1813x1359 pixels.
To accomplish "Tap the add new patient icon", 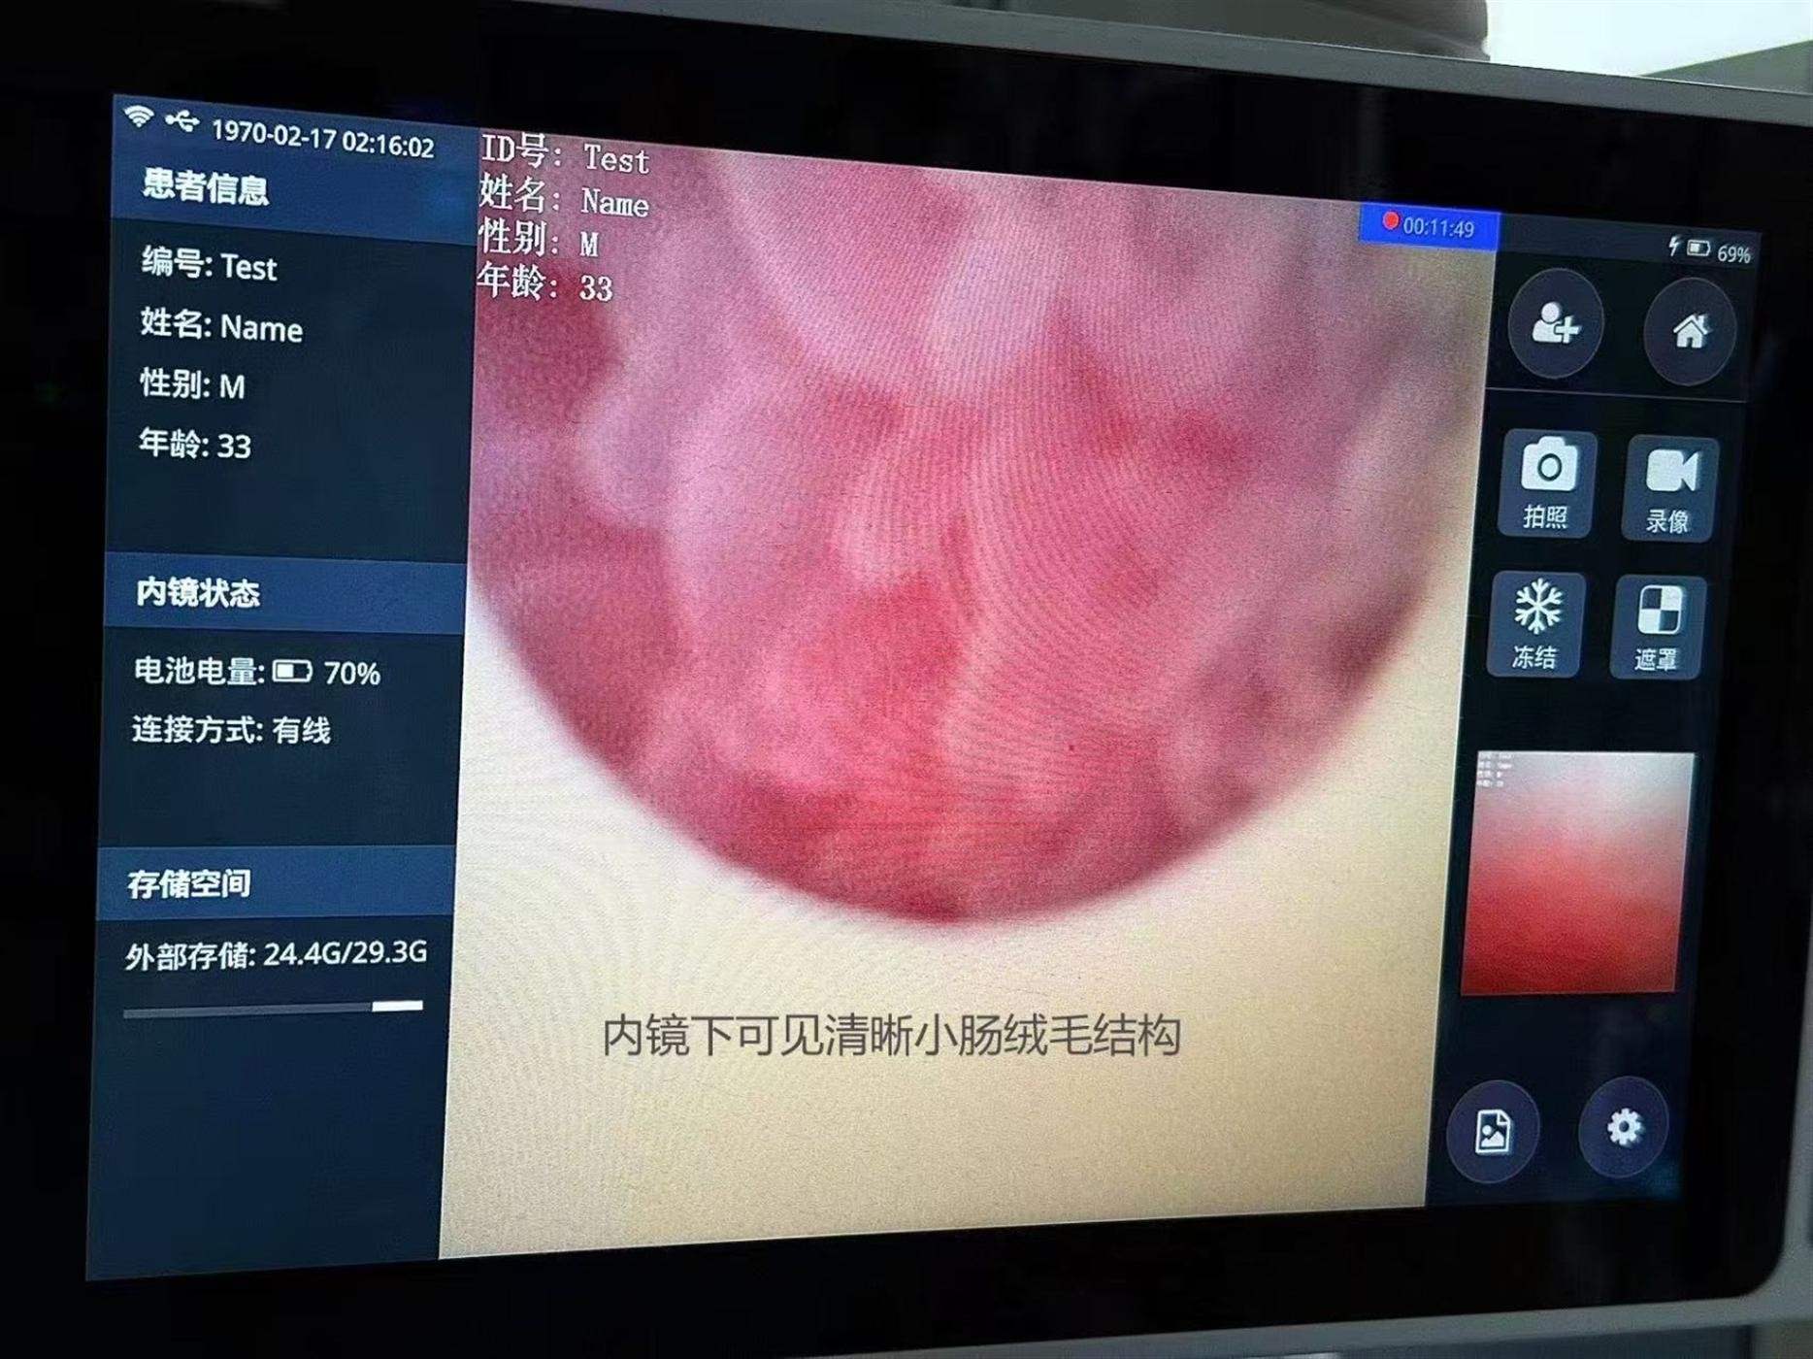I will tap(1555, 324).
